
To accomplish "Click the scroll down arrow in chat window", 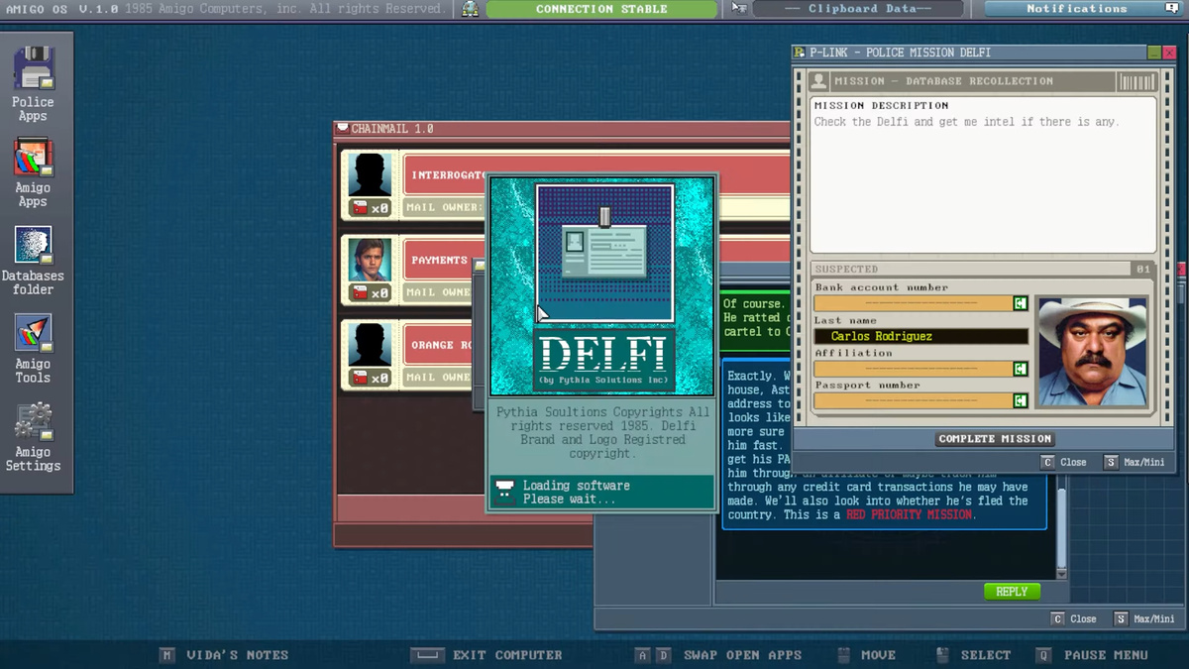I will pos(1061,574).
